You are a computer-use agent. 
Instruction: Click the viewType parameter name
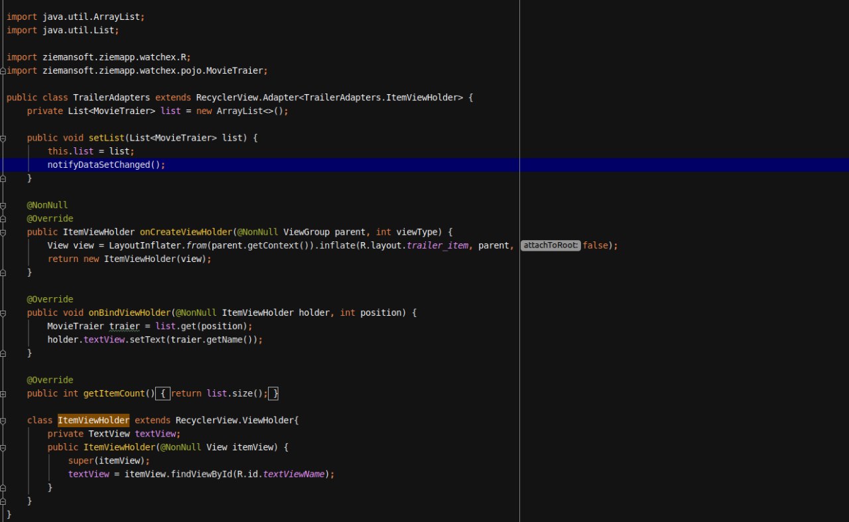pos(417,232)
